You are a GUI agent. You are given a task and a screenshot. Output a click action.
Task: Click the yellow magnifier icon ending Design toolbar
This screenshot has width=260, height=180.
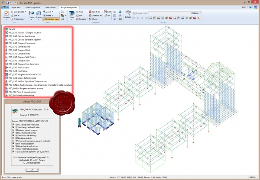click(198, 18)
